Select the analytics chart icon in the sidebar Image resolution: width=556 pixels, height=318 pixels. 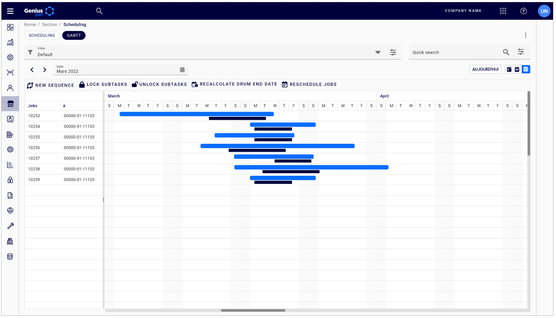(10, 42)
